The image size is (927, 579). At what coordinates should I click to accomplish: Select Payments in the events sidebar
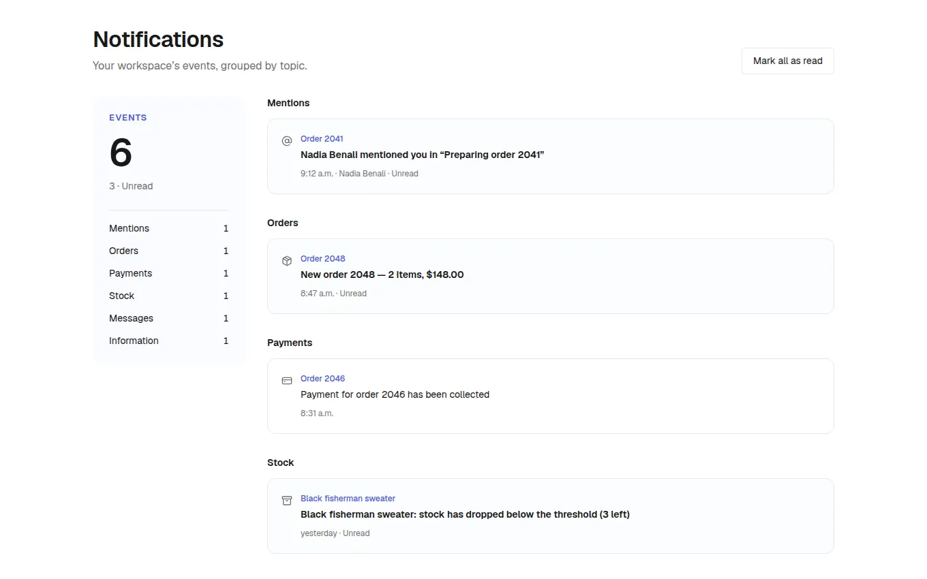(168, 273)
